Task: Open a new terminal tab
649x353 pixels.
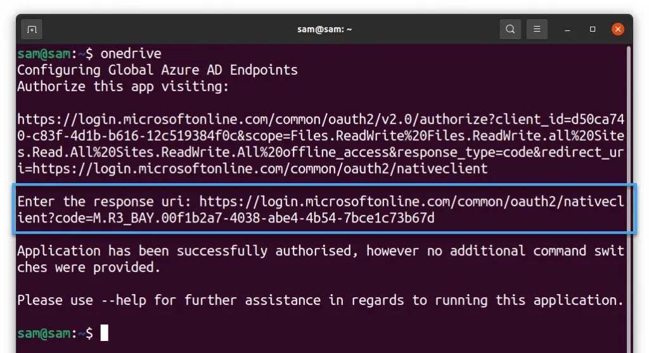Action: tap(32, 29)
